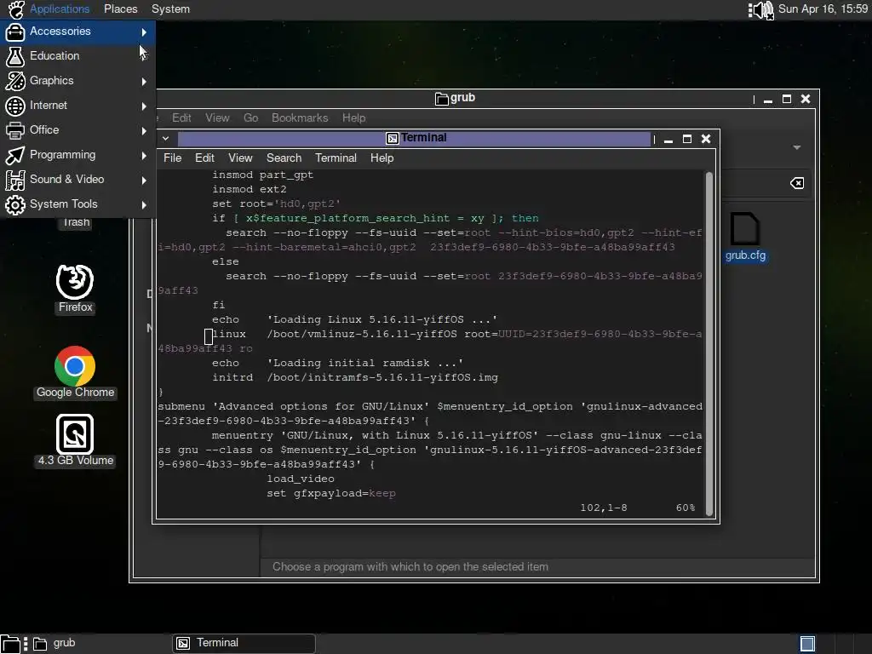Image resolution: width=872 pixels, height=654 pixels.
Task: Open the grub window toolbar dropdown arrow
Action: click(x=797, y=147)
